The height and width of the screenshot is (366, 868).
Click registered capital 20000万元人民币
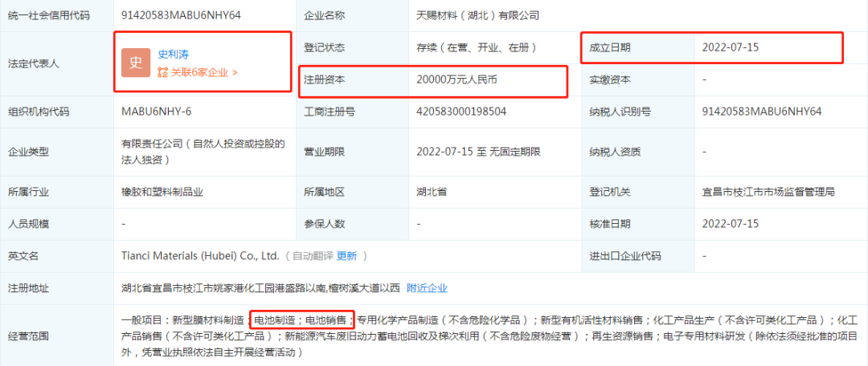pos(457,79)
